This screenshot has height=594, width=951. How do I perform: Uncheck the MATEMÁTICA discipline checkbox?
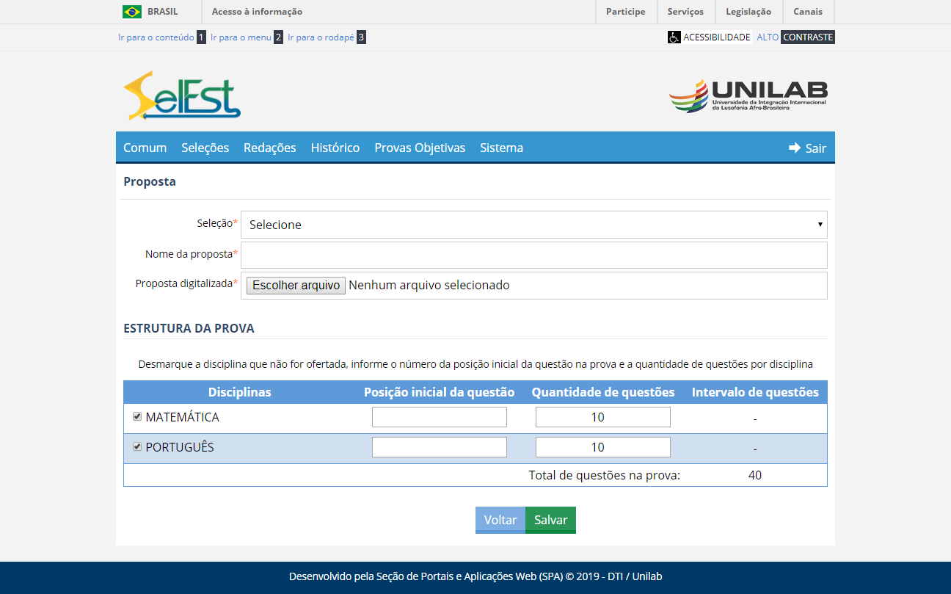137,417
